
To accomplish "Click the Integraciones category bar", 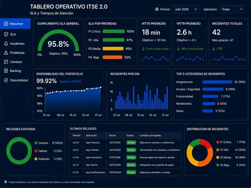I will (217, 82).
